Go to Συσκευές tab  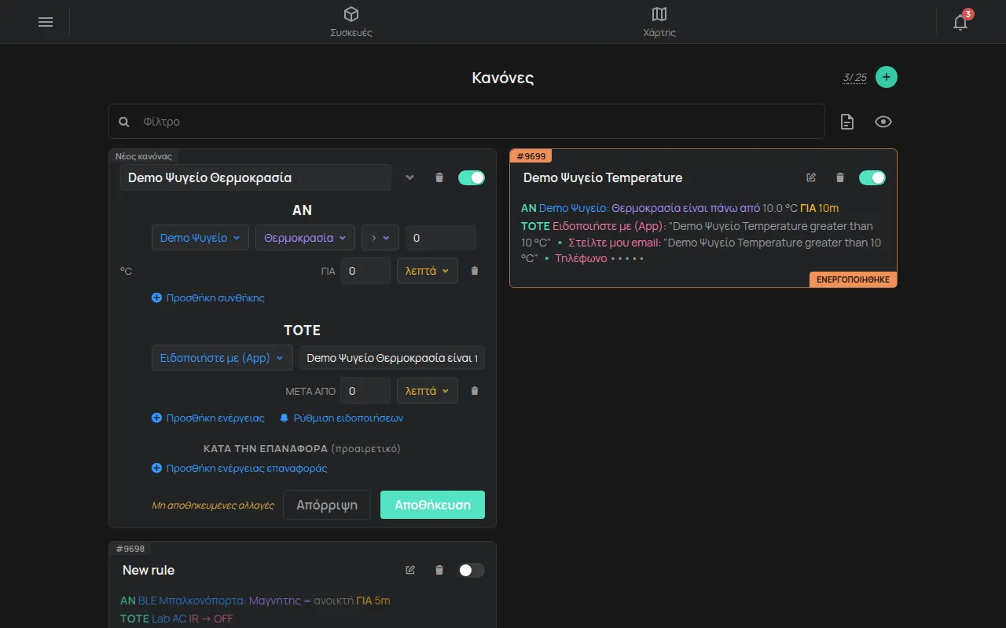[x=351, y=22]
